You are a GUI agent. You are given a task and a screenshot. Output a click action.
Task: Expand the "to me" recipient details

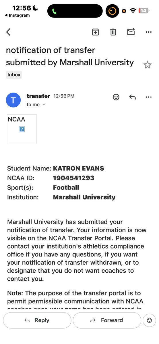click(x=36, y=105)
